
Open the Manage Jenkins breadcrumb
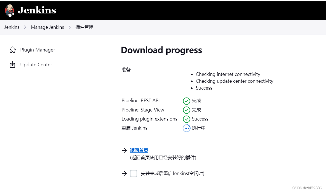47,27
